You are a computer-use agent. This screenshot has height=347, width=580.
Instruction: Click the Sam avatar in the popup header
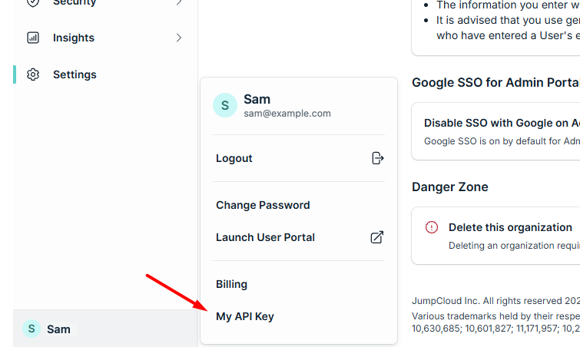point(225,105)
